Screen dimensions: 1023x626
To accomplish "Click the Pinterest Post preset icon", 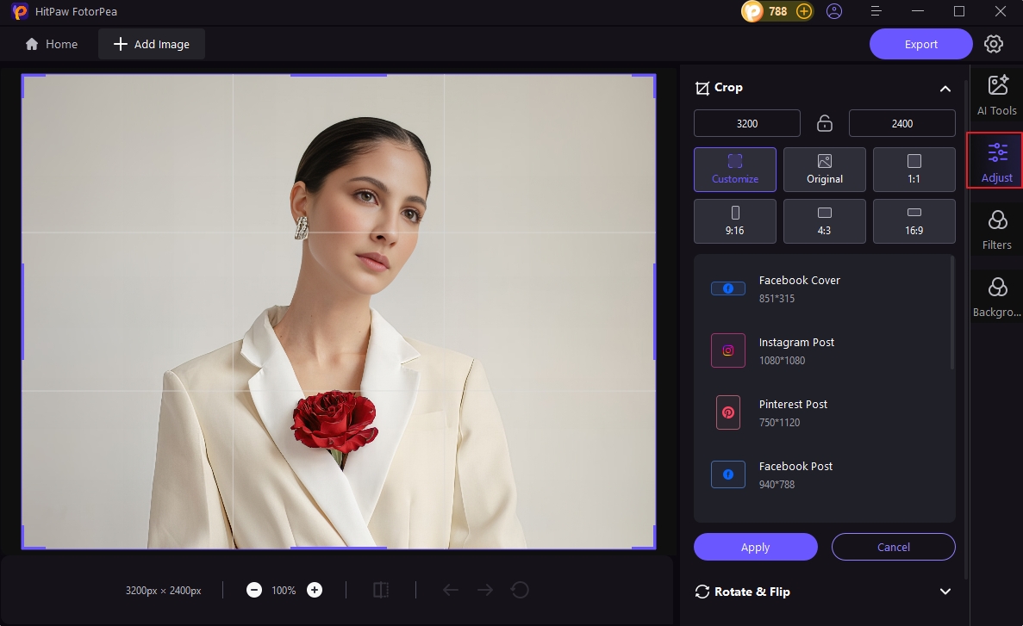I will pyautogui.click(x=728, y=412).
